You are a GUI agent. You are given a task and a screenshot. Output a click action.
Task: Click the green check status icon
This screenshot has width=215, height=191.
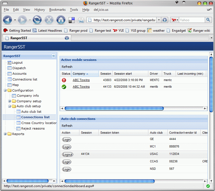pos(64,87)
